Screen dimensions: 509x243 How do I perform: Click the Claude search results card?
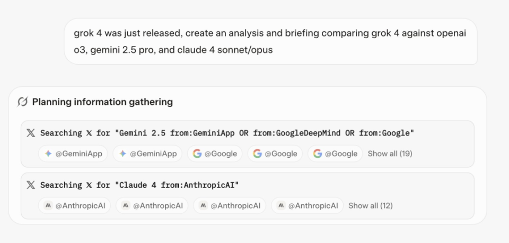click(x=248, y=196)
